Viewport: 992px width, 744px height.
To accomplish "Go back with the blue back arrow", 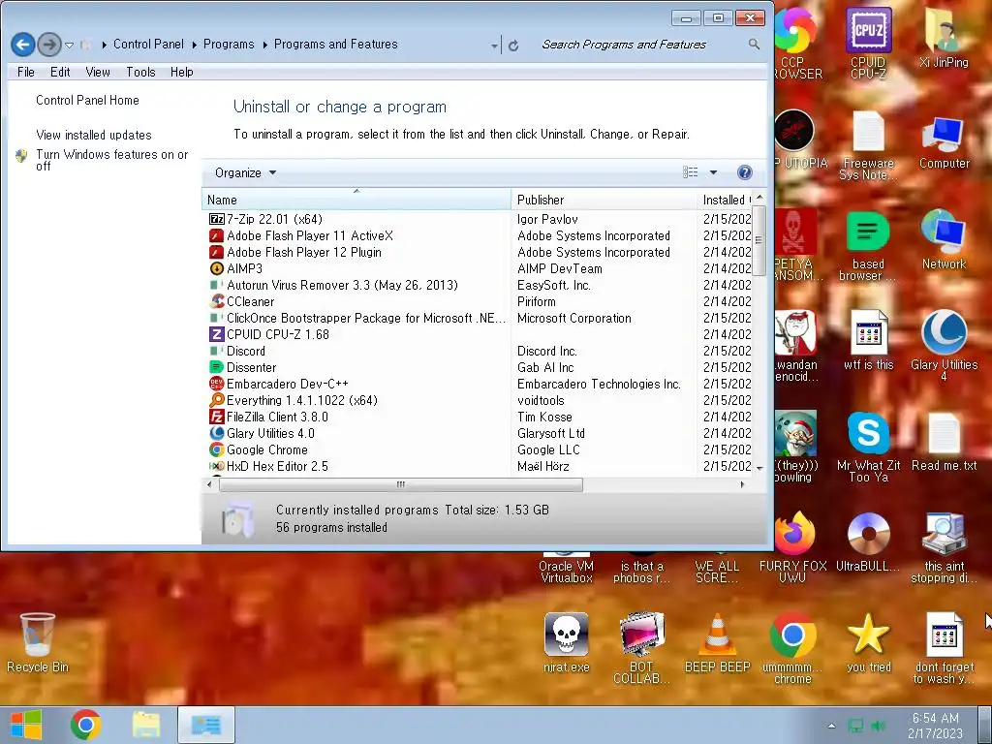I will pos(23,45).
